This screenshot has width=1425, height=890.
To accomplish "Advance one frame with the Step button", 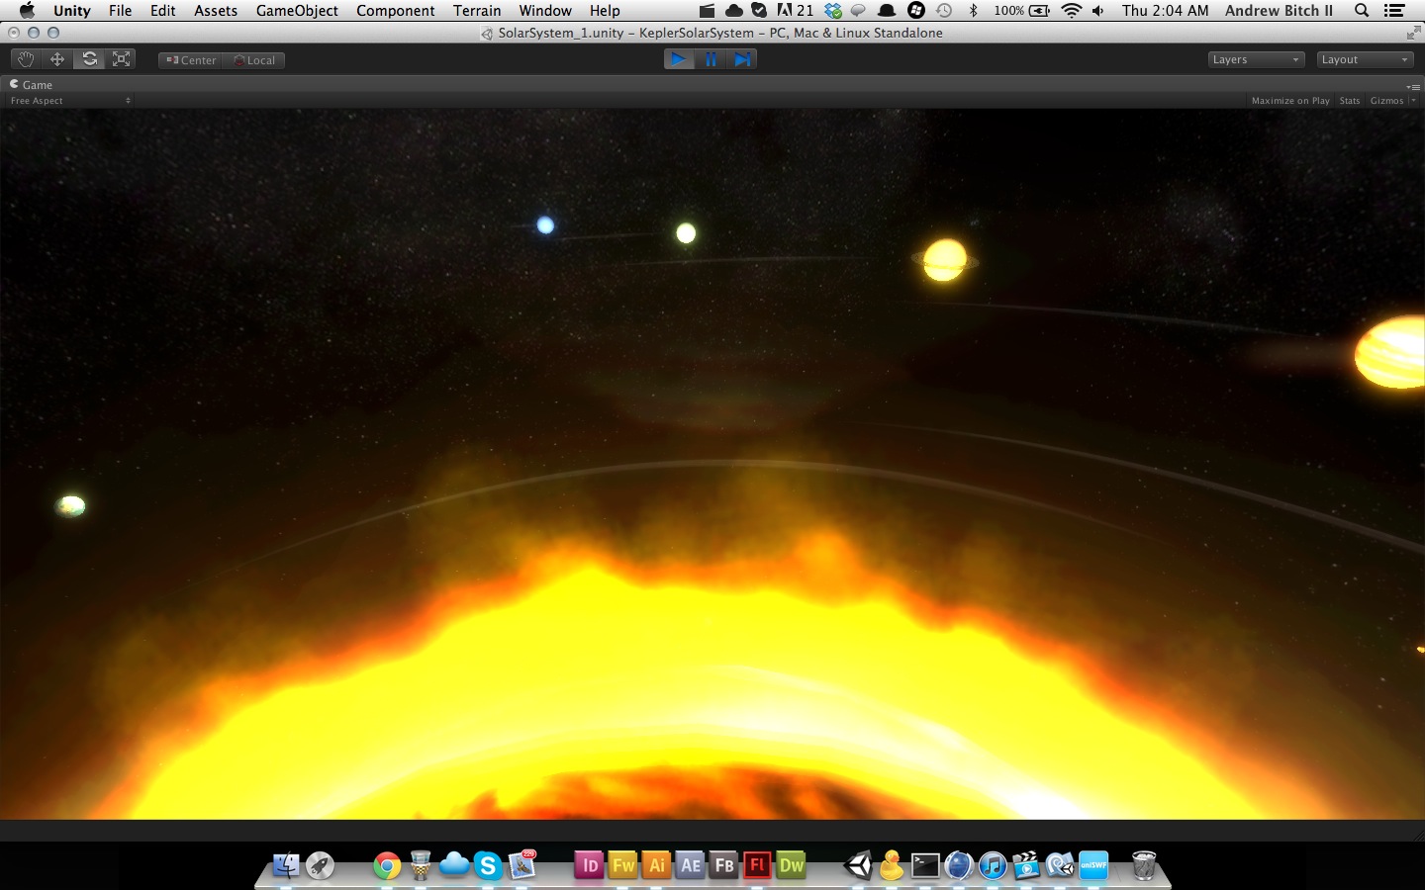I will [x=742, y=59].
